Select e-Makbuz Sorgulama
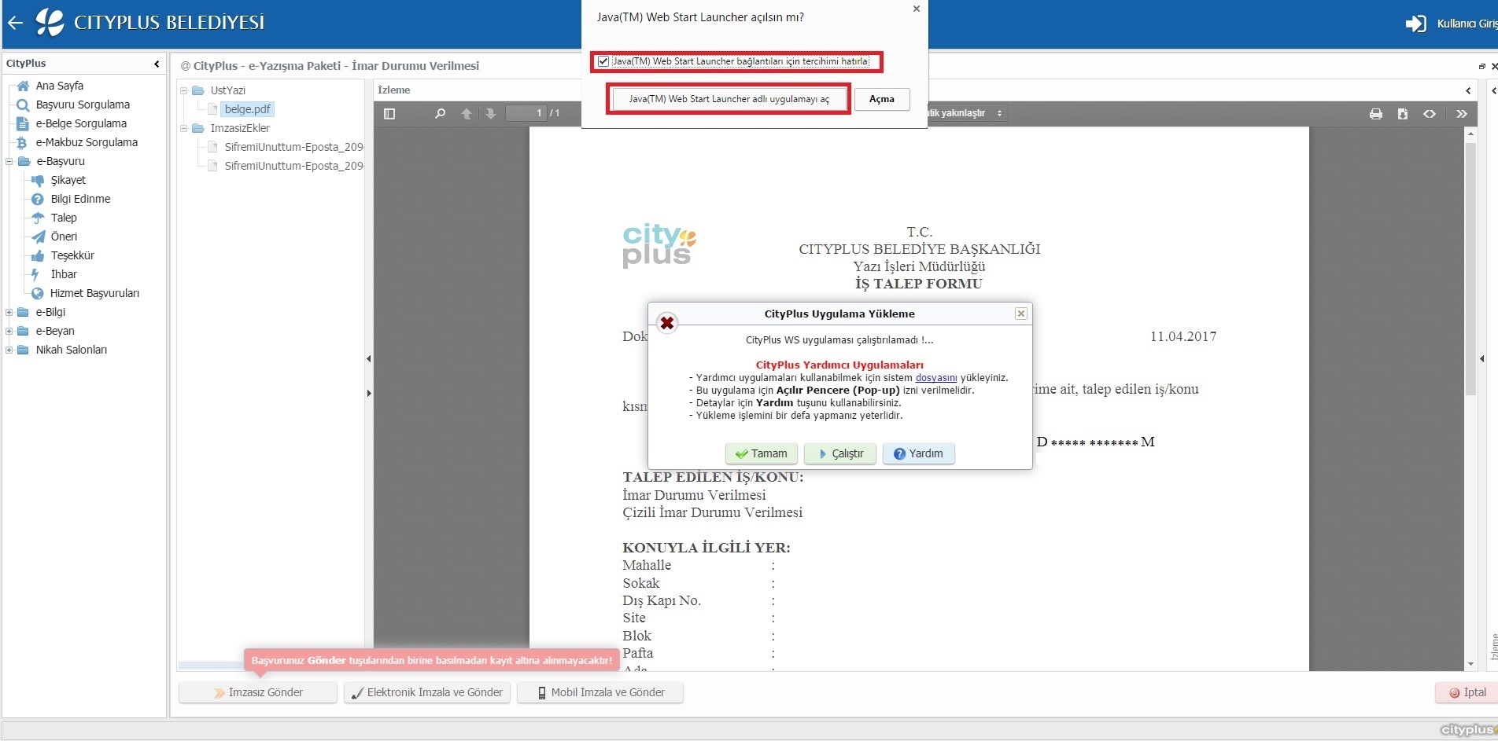This screenshot has height=741, width=1498. click(87, 142)
